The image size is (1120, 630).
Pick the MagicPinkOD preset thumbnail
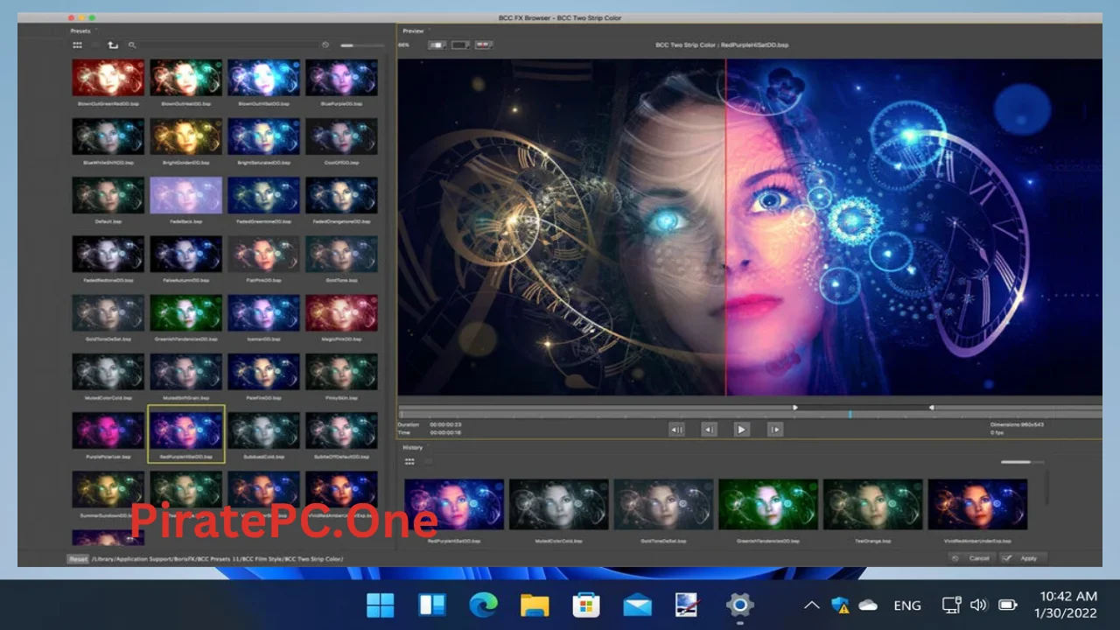(x=341, y=312)
